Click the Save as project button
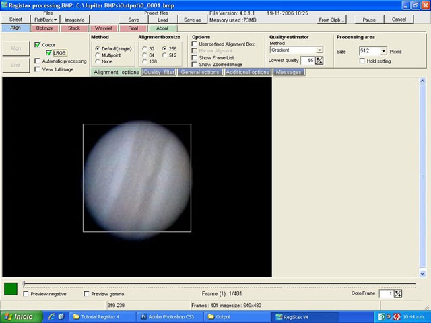Screen dimensions: 431x323 192,20
